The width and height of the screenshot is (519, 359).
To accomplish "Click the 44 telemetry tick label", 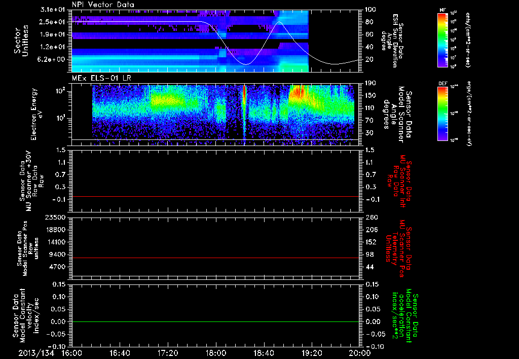I will [369, 267].
